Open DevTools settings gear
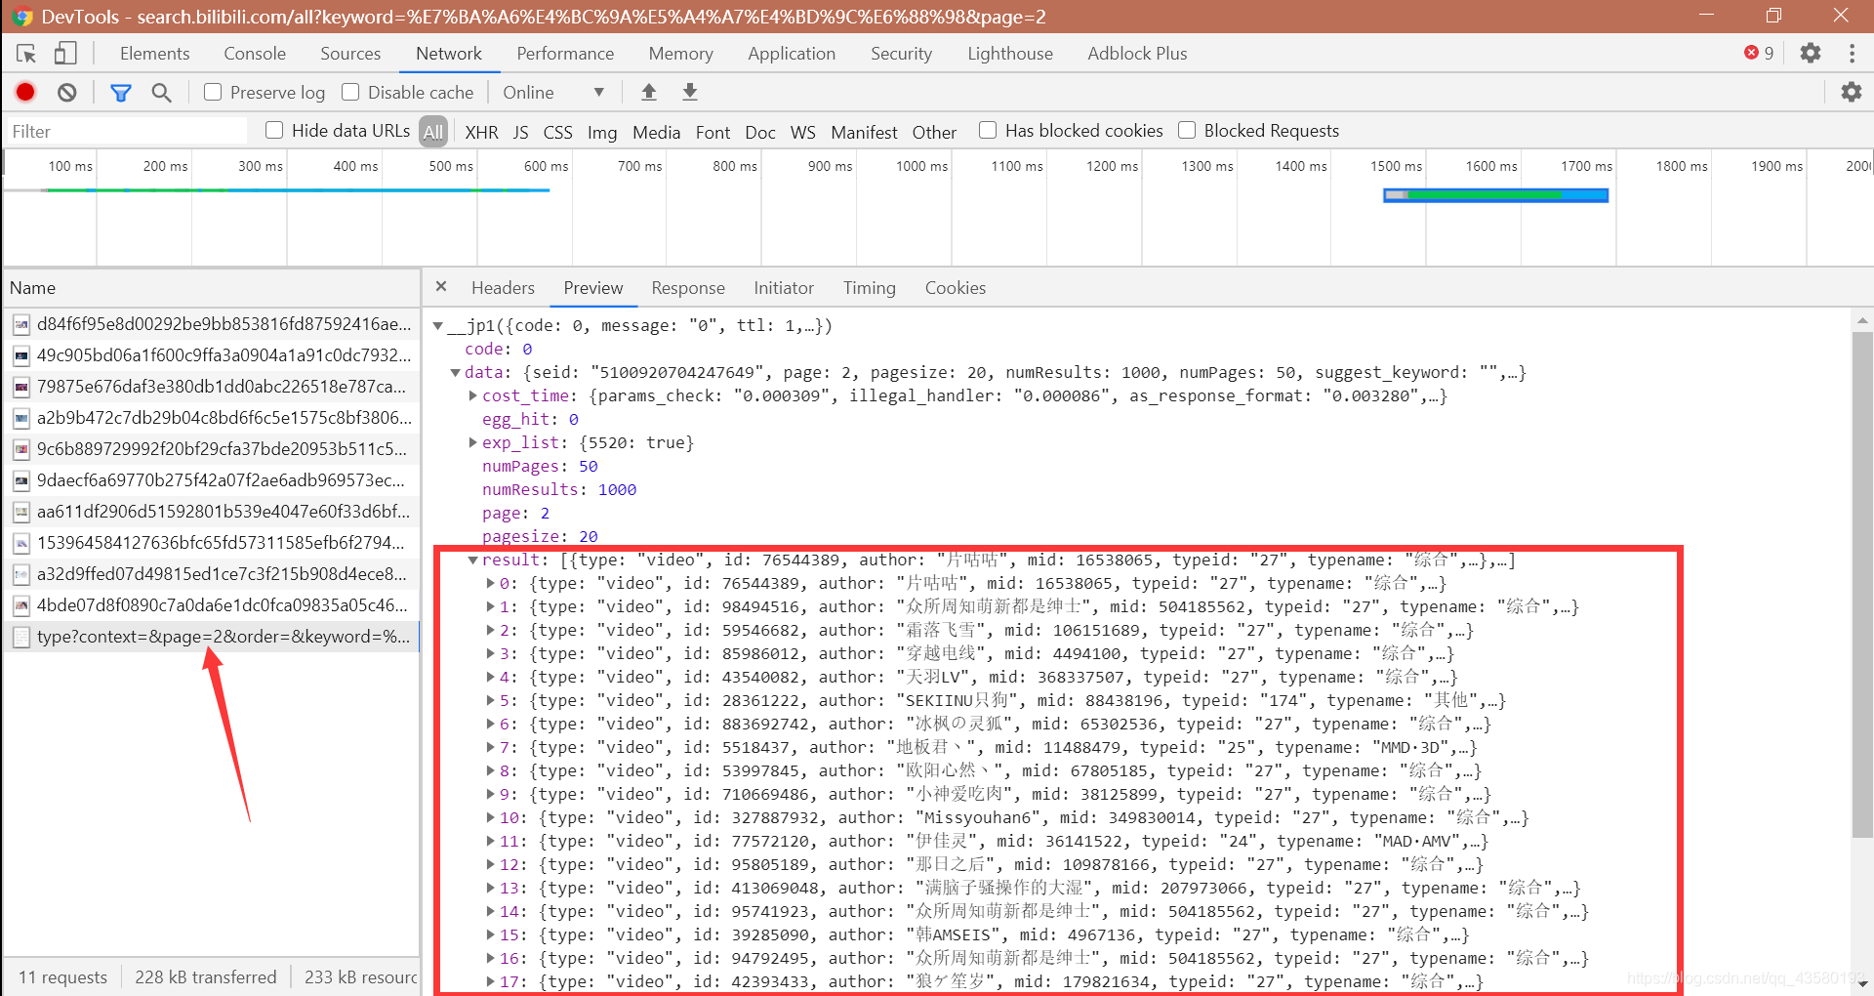This screenshot has height=996, width=1874. coord(1811,53)
